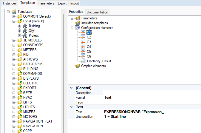Expand the HVAC templates folder
Viewport: 201px width, 133px height.
pyautogui.click(x=14, y=98)
